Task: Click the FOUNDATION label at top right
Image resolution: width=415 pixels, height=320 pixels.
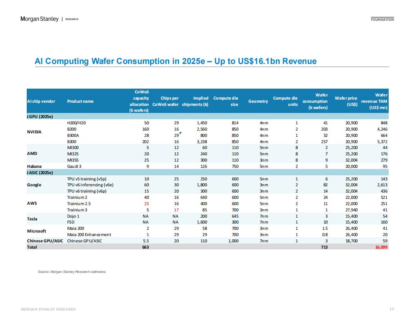Action: pyautogui.click(x=382, y=19)
